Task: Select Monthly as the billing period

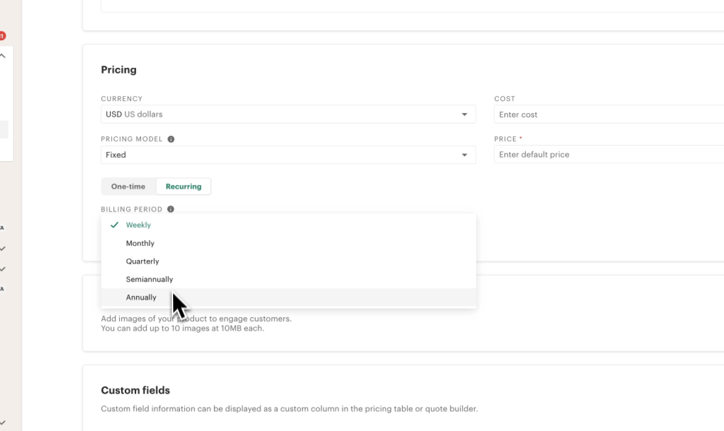Action: coord(140,243)
